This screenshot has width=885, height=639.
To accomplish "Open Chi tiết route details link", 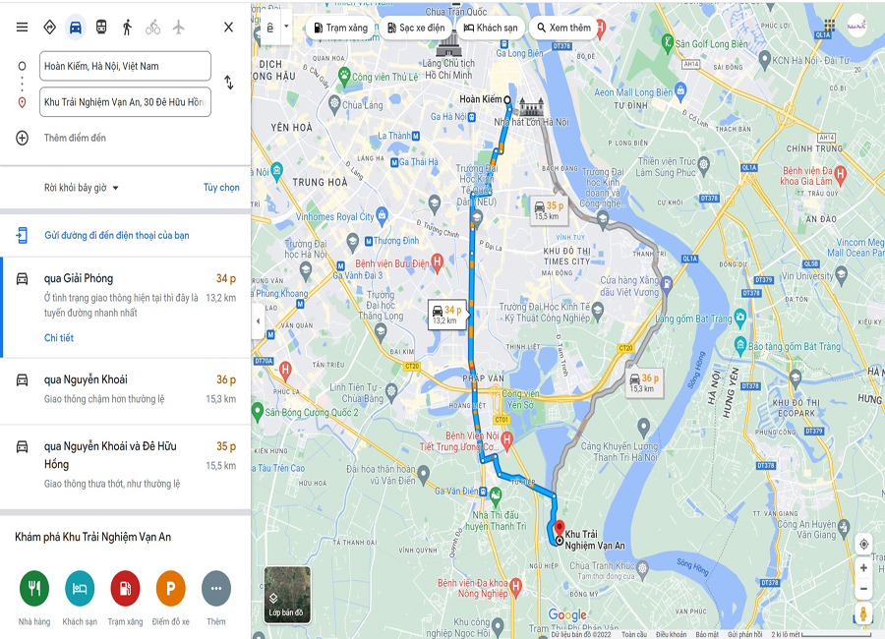I will (x=59, y=337).
